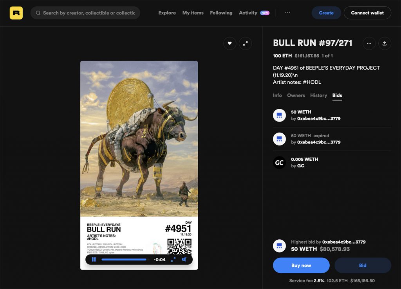Viewport: 401px width, 289px height.
Task: Unmute the video sound
Action: click(184, 259)
